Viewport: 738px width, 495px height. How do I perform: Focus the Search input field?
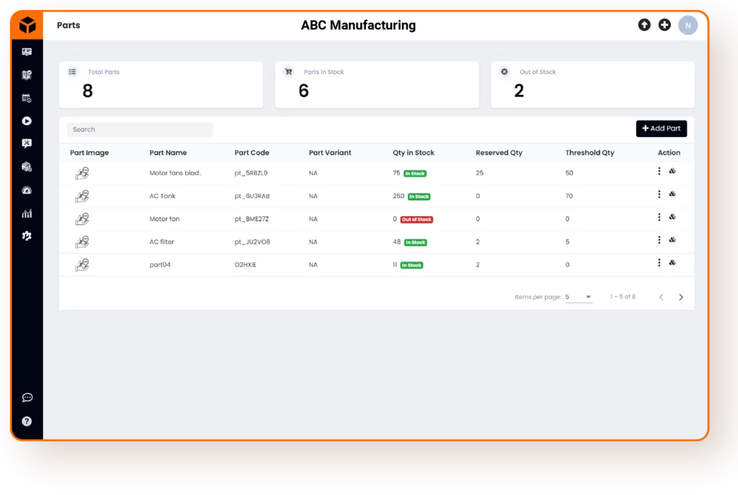pos(141,130)
